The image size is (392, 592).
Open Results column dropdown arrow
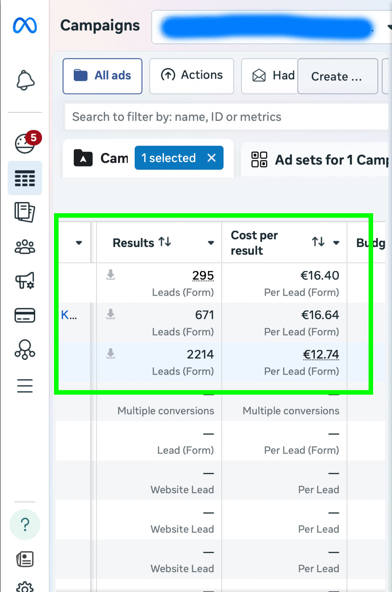tap(211, 243)
